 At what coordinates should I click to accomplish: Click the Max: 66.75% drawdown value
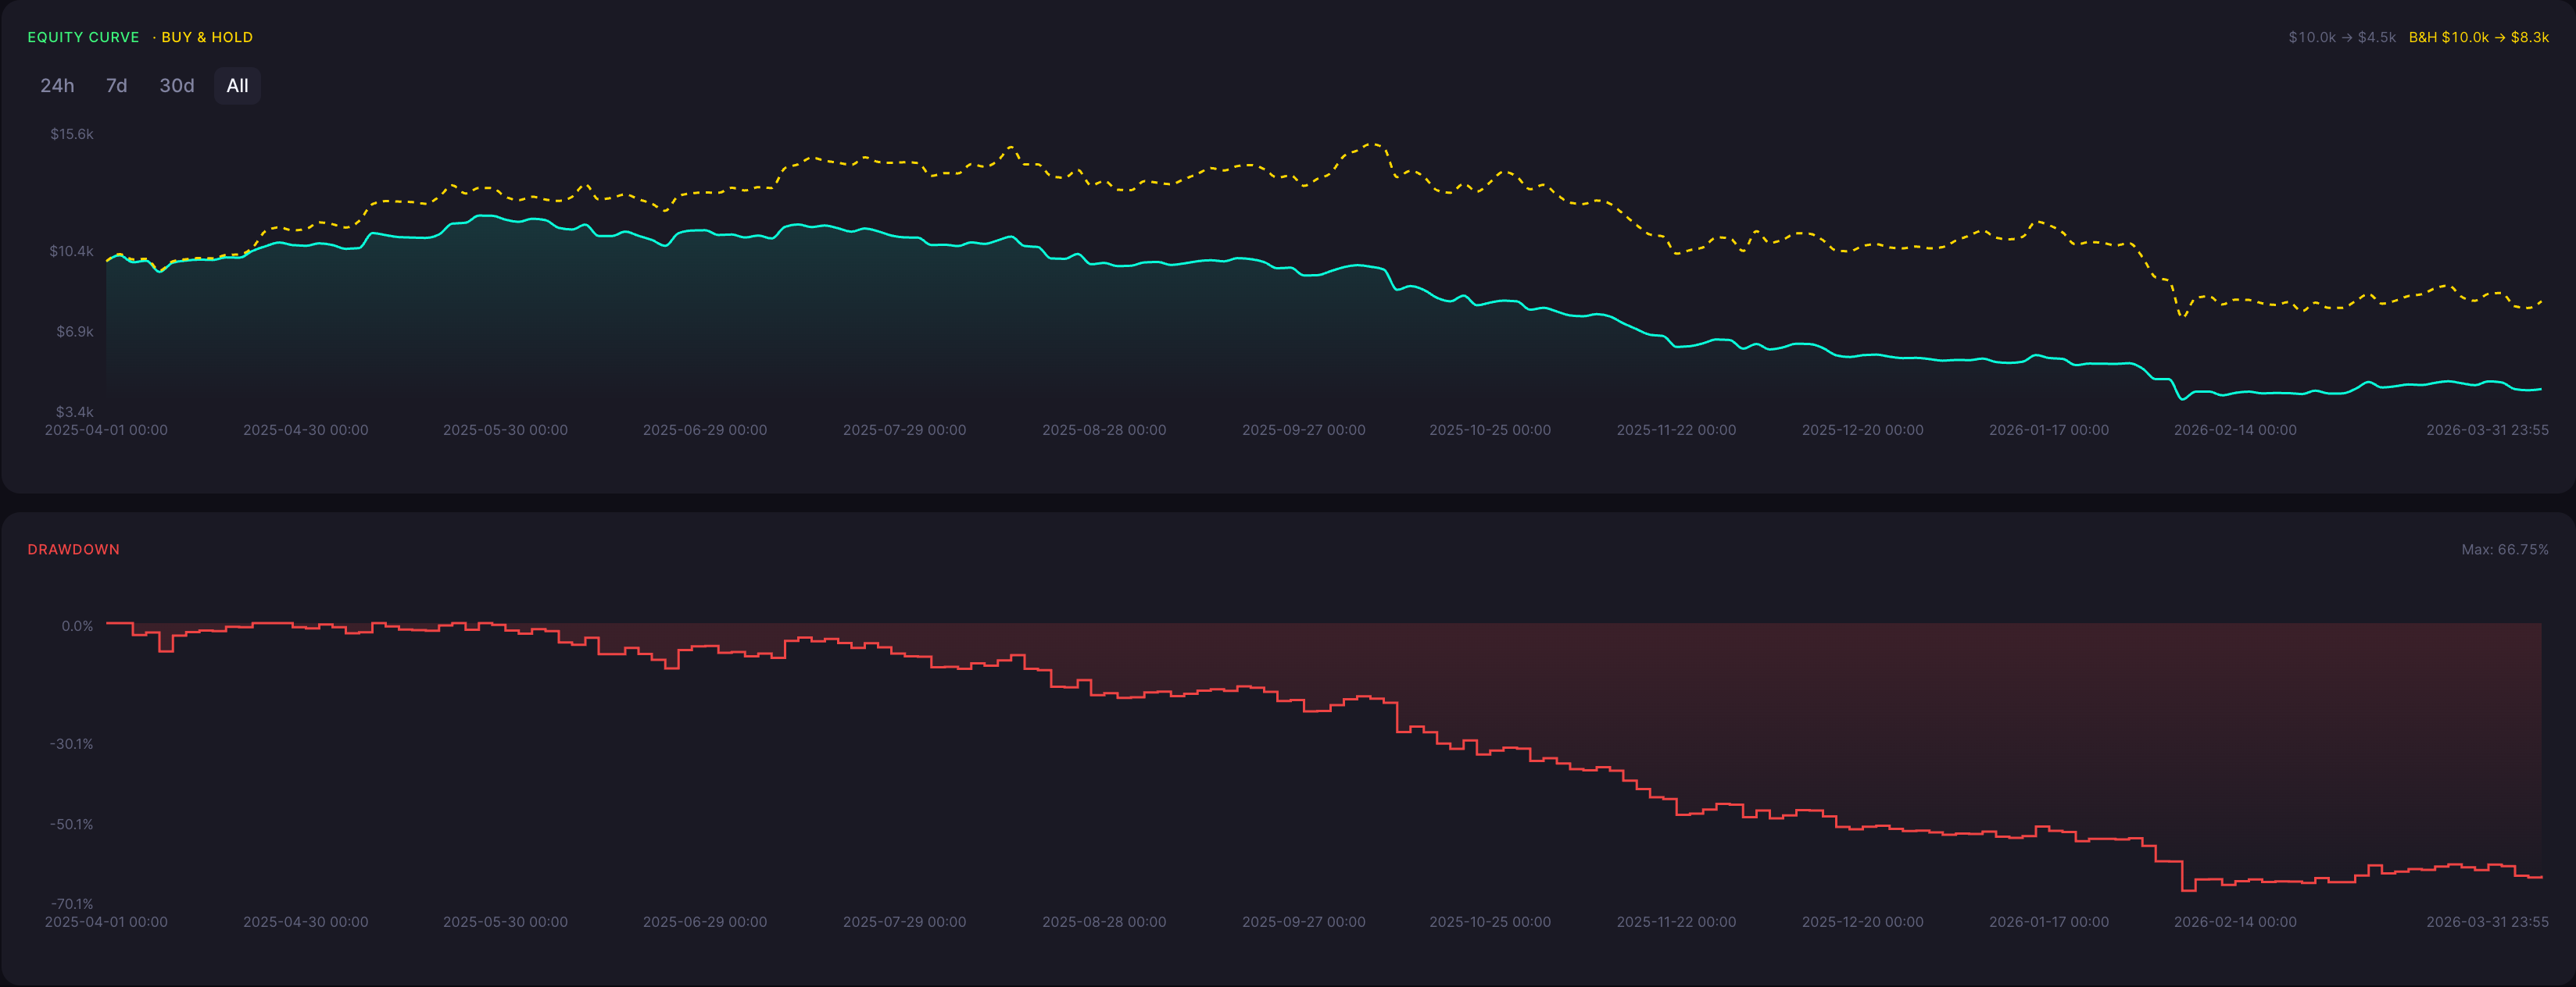tap(2504, 550)
